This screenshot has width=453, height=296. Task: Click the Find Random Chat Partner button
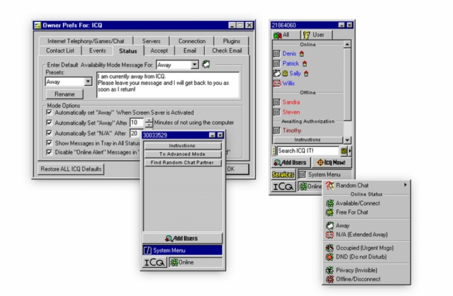coord(183,163)
